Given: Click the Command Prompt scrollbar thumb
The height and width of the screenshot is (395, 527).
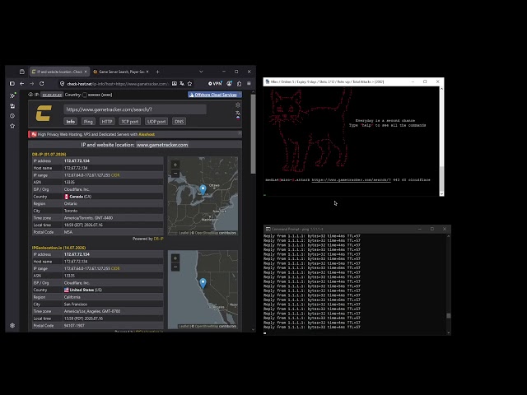Looking at the screenshot, I should (448, 316).
